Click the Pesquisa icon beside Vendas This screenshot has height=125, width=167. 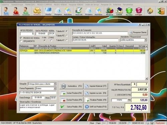click(x=58, y=11)
